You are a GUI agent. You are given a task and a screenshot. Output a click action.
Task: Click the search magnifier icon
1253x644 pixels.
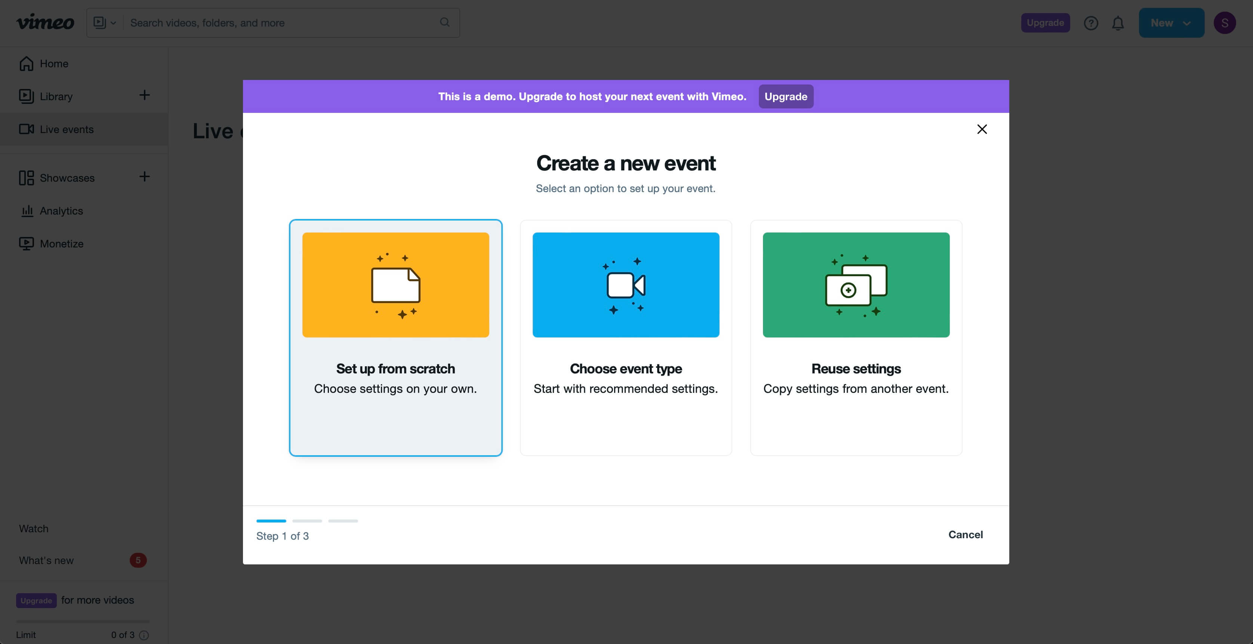[444, 22]
